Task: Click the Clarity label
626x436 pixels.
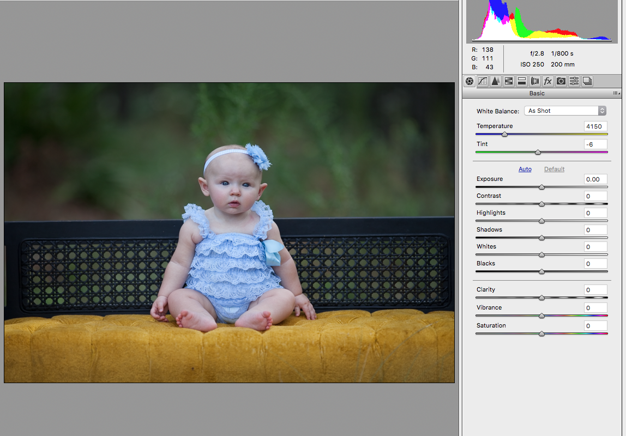Action: [x=485, y=289]
